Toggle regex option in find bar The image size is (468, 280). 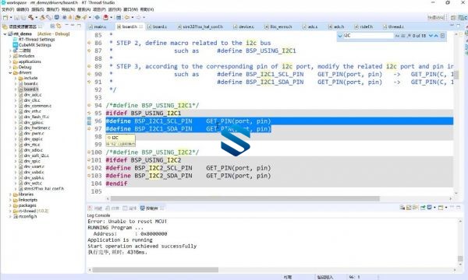409,36
